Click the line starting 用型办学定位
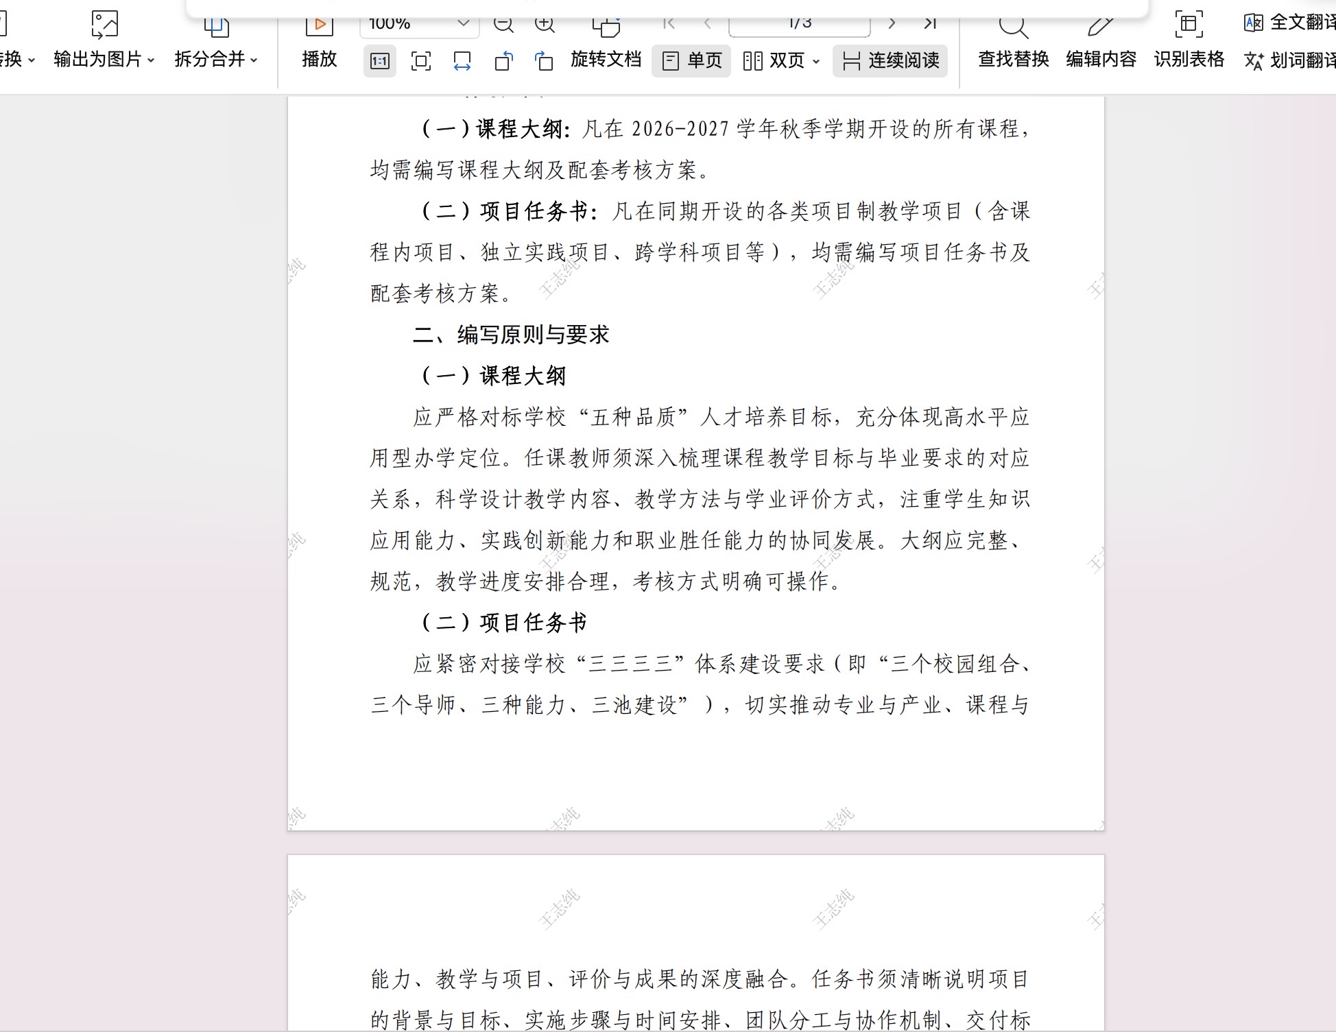This screenshot has height=1032, width=1336. coord(700,458)
